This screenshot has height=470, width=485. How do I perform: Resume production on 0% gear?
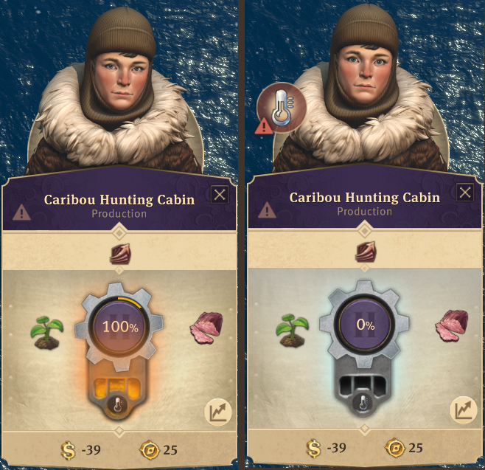(366, 325)
